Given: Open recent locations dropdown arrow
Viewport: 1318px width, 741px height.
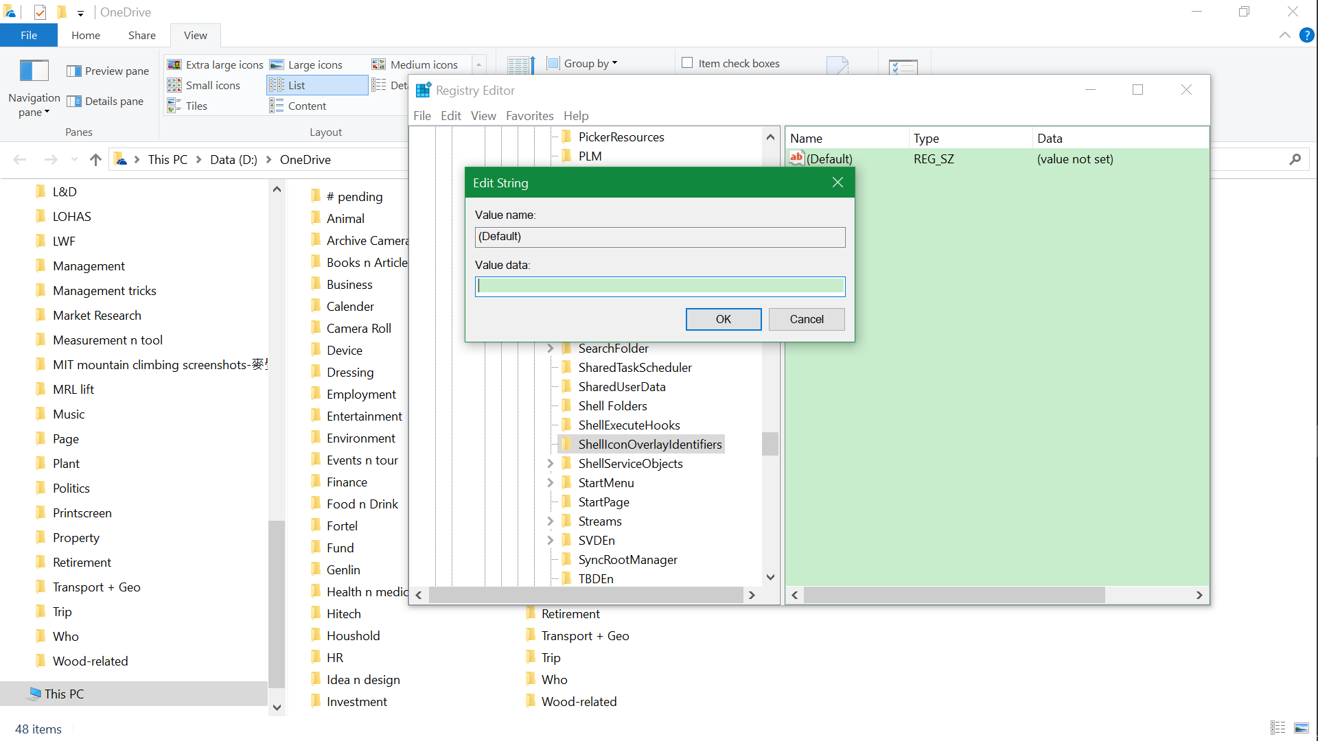Looking at the screenshot, I should [74, 159].
